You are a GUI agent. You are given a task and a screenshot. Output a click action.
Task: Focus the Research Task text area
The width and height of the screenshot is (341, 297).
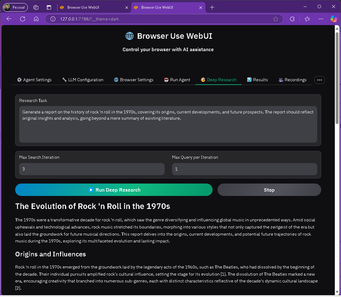point(168,124)
